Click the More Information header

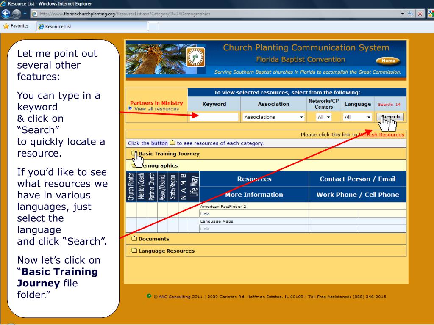(x=254, y=195)
